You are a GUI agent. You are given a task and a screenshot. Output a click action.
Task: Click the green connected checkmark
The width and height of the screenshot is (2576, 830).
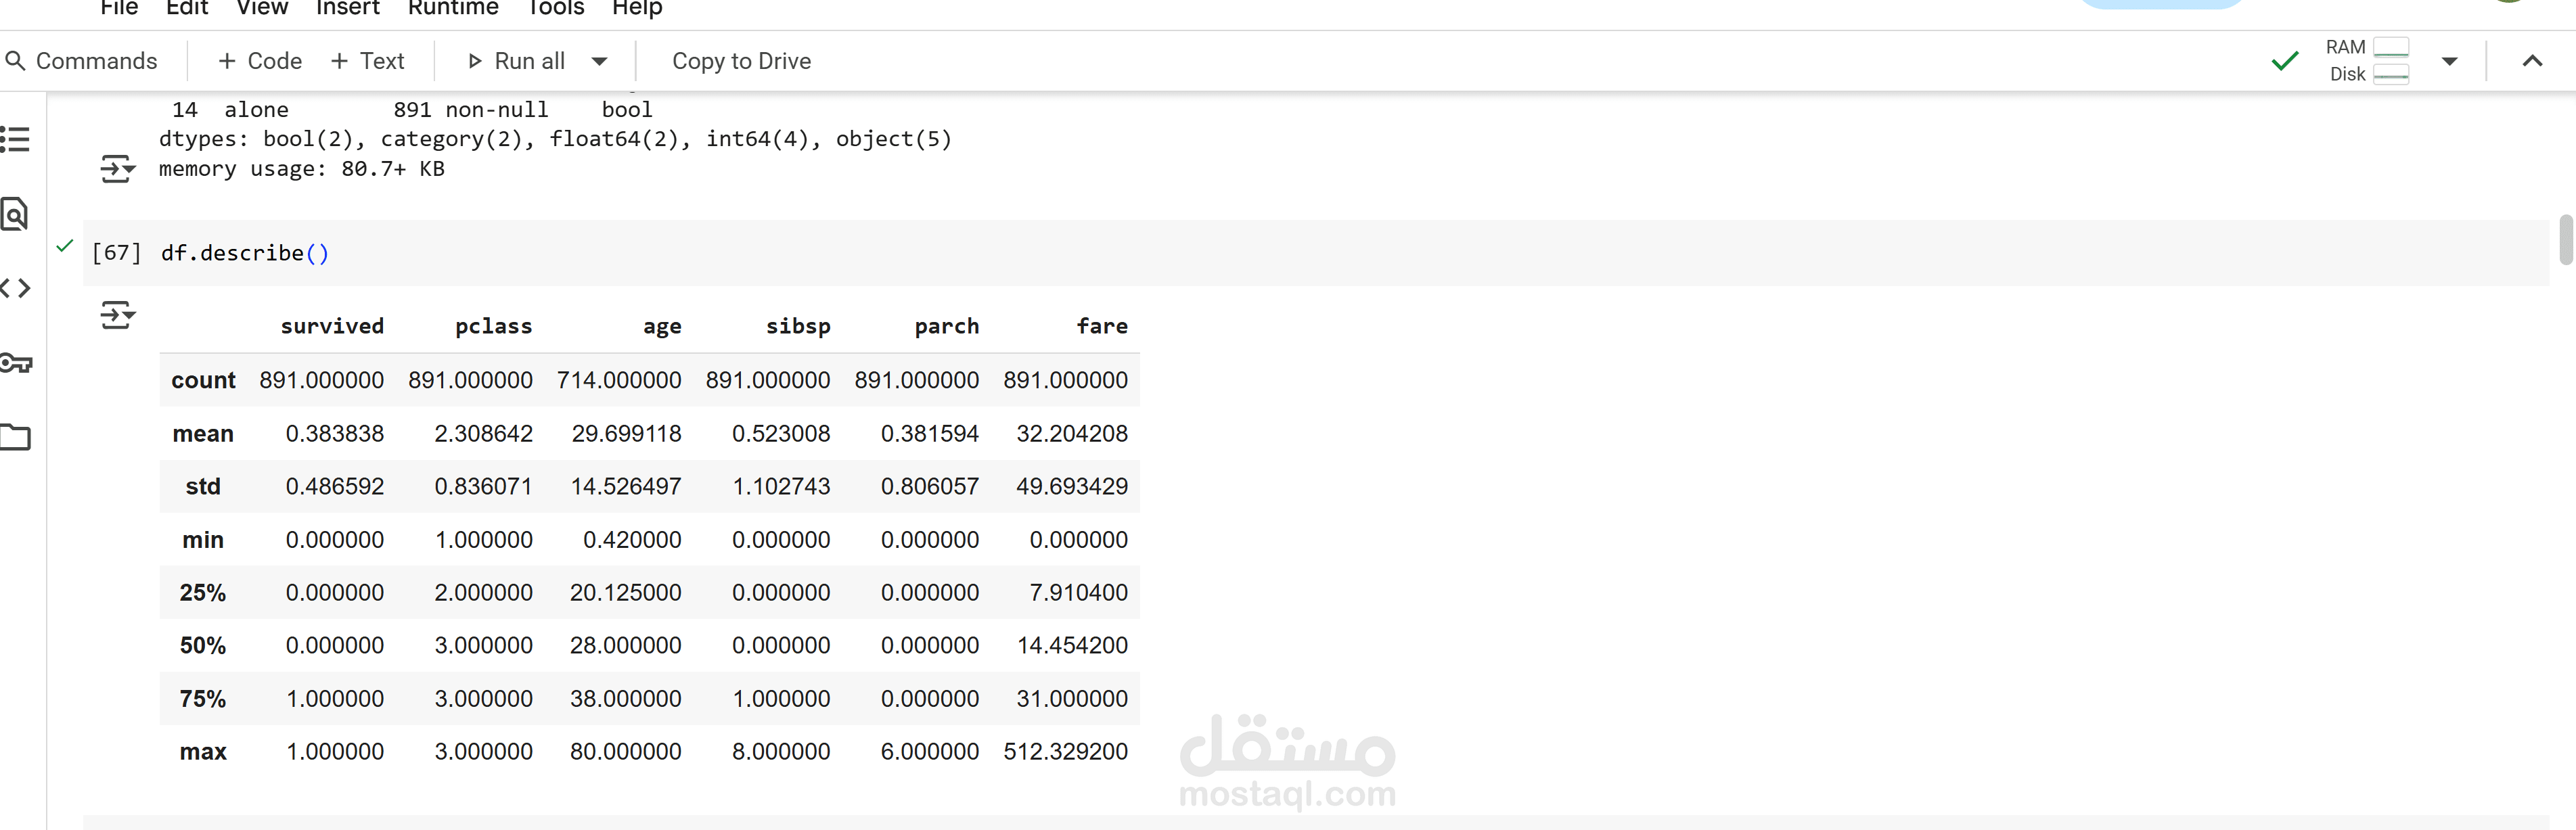click(2284, 61)
